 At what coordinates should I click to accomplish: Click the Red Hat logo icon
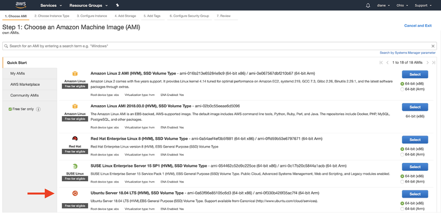pyautogui.click(x=75, y=139)
